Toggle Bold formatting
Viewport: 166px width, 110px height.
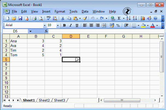65,25
